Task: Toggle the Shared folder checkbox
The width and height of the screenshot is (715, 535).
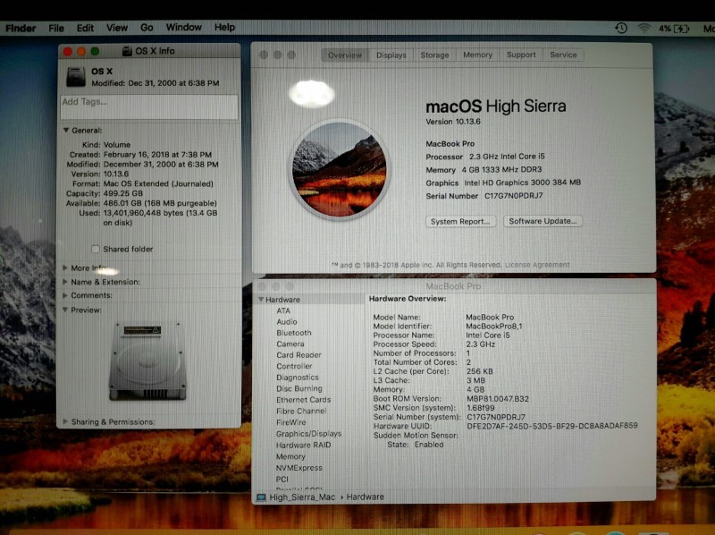Action: pyautogui.click(x=96, y=249)
